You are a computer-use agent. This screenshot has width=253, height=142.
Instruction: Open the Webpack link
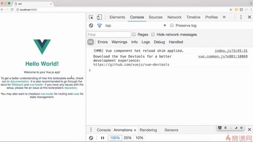pos(17,85)
